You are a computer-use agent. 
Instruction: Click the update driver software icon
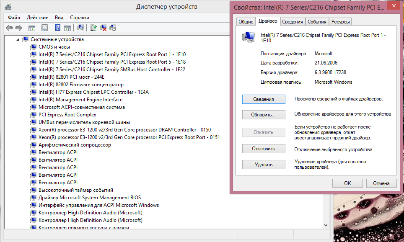[93, 28]
